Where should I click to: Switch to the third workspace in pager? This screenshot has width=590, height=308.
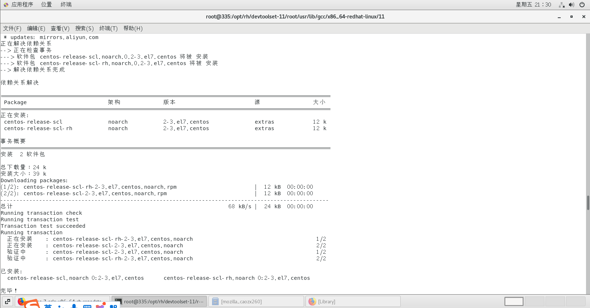click(555, 301)
